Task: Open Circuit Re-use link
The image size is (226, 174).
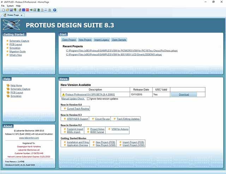Action: (x=102, y=119)
